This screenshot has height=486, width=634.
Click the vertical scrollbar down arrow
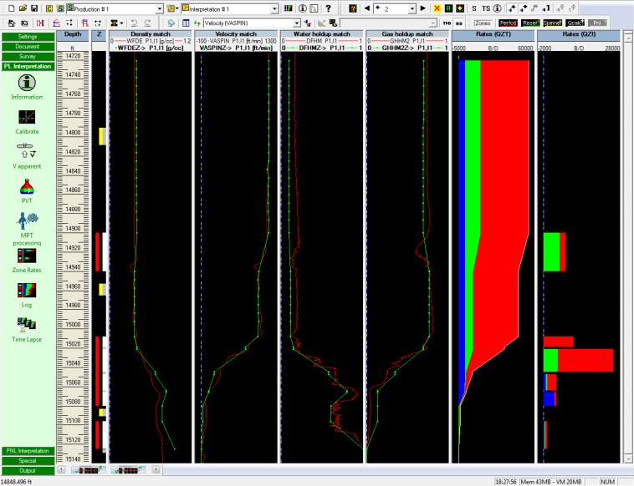coord(628,459)
